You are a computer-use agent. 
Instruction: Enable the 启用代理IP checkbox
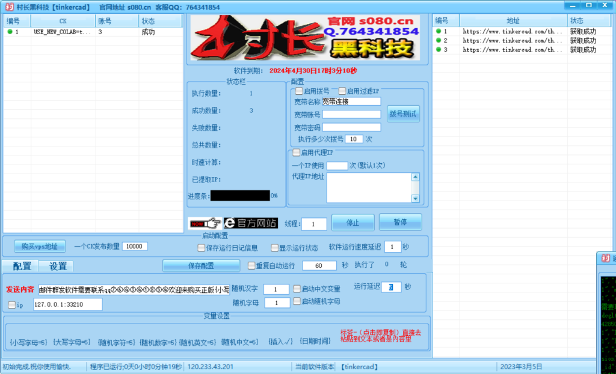297,152
